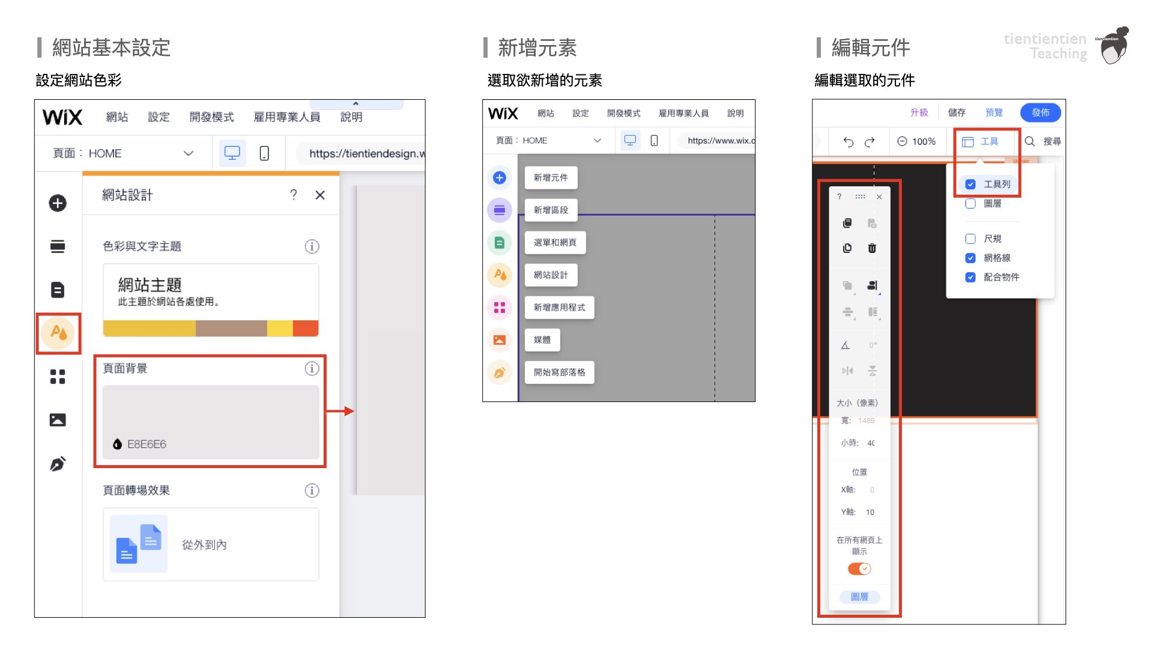
Task: Click the 圖層 button at toolbar bottom
Action: (x=859, y=597)
